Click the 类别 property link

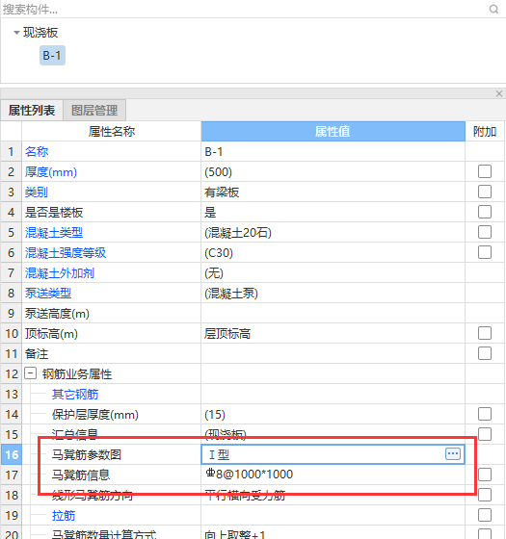pyautogui.click(x=37, y=192)
